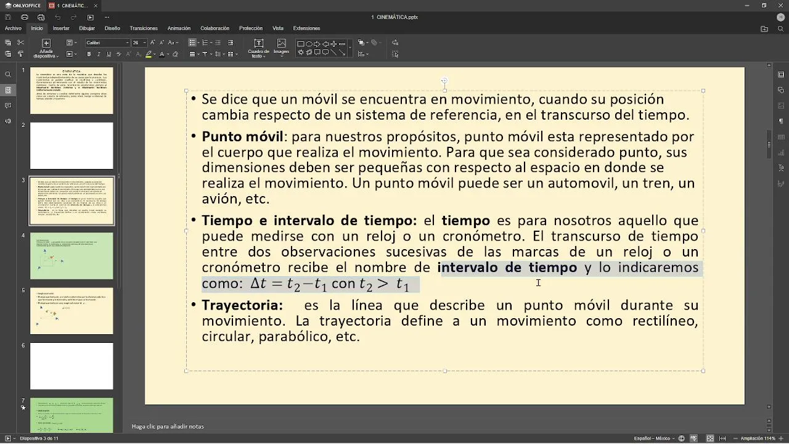Toggle Superscript formatting
Screen dimensions: 789x444
tap(128, 54)
